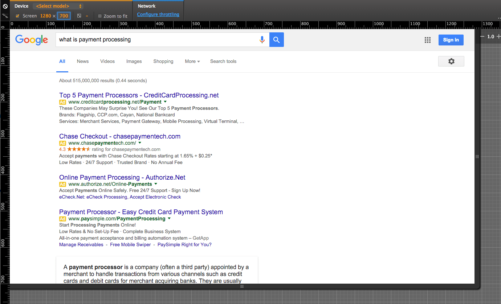Click the swap dimensions icon
501x304 pixels.
79,16
